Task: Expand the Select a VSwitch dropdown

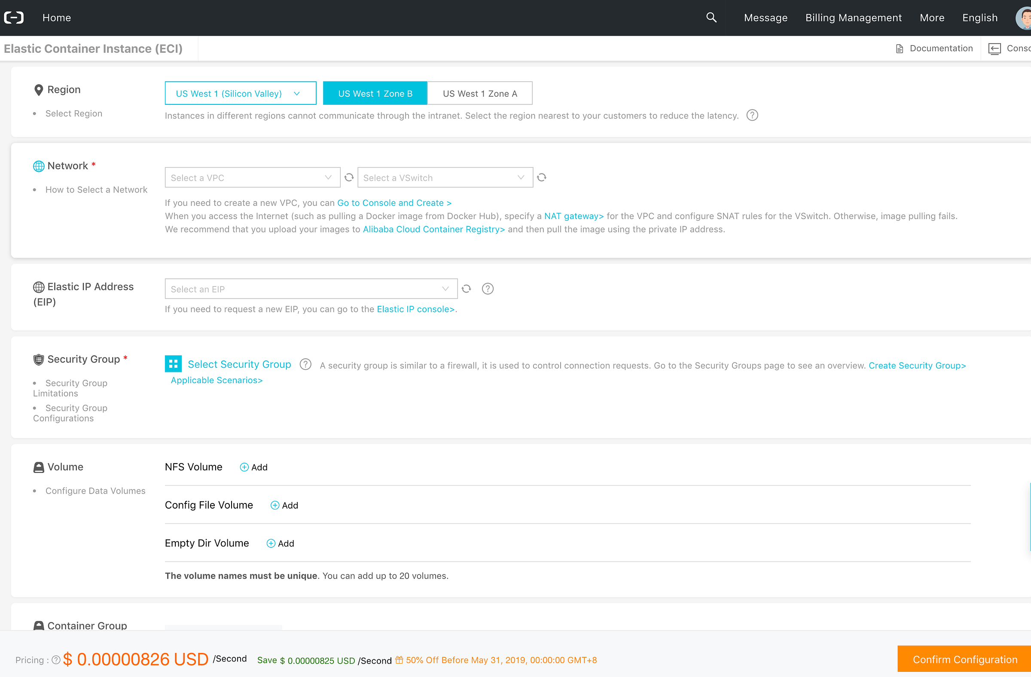Action: (445, 177)
